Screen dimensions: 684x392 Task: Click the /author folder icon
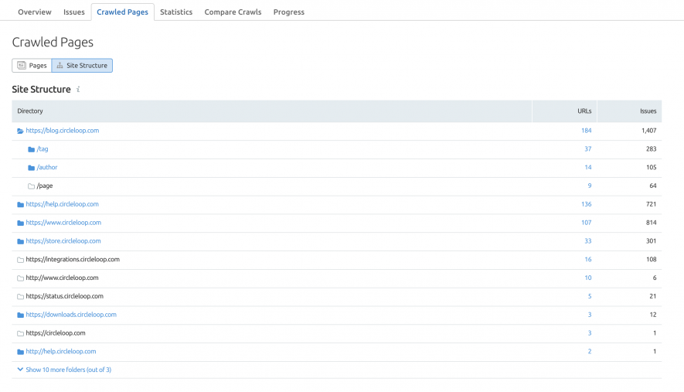coord(31,168)
